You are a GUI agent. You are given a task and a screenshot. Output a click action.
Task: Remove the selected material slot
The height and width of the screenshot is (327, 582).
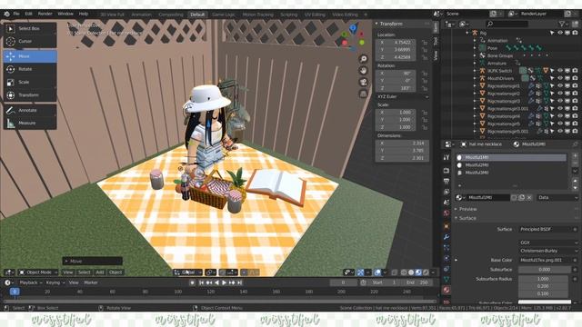tap(576, 163)
